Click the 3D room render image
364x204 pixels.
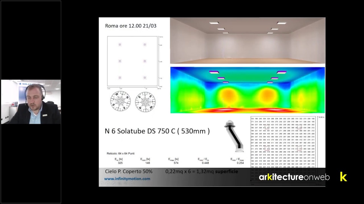[248, 41]
